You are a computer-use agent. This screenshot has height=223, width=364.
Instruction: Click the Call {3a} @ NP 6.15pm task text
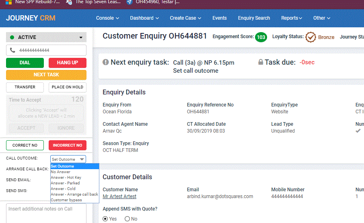point(204,63)
